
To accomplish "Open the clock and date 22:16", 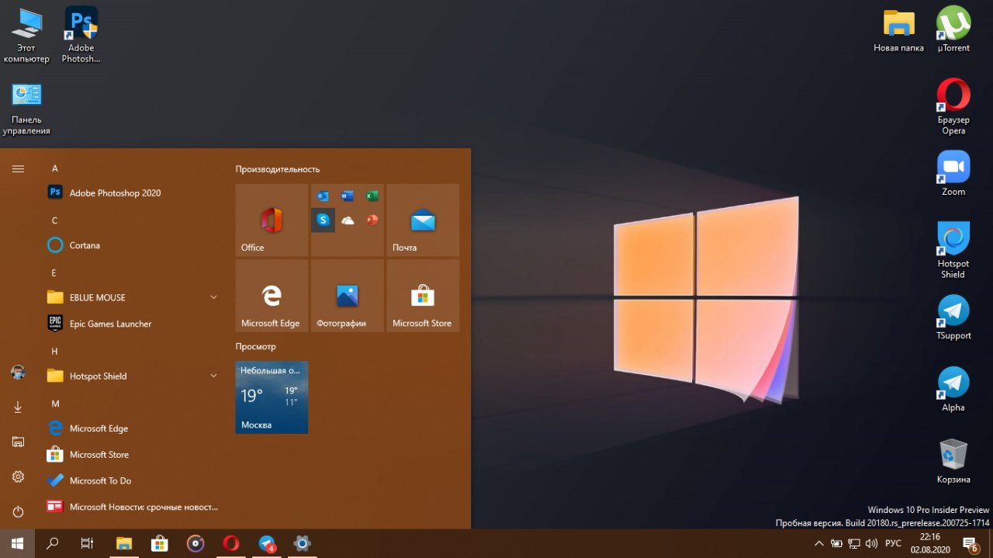I will click(930, 543).
